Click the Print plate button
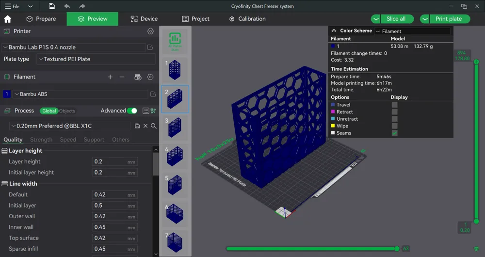 [x=450, y=19]
